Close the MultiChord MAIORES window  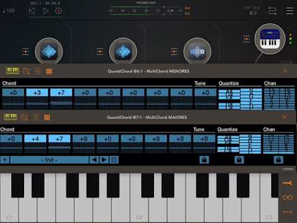click(285, 117)
